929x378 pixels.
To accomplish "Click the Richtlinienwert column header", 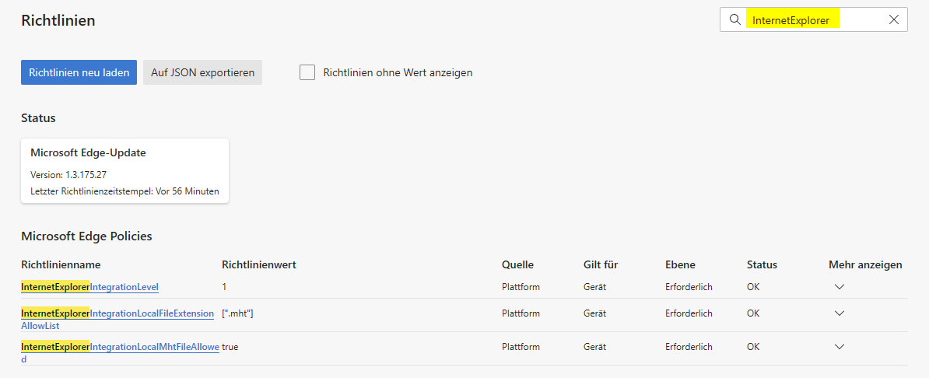I will click(259, 264).
